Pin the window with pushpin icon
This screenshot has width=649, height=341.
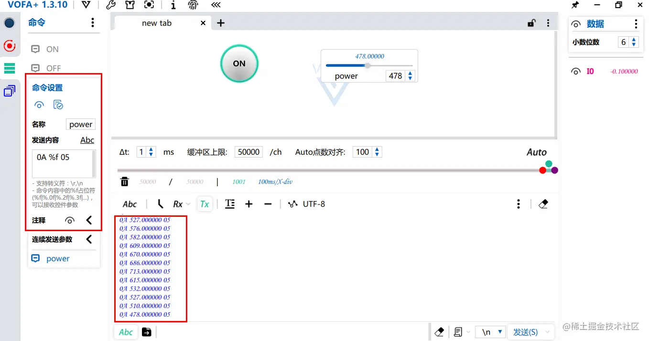pos(575,5)
